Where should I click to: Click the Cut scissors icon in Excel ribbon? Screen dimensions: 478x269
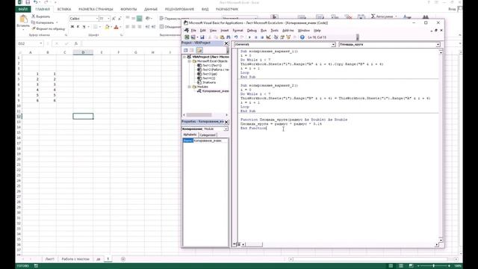(34, 16)
